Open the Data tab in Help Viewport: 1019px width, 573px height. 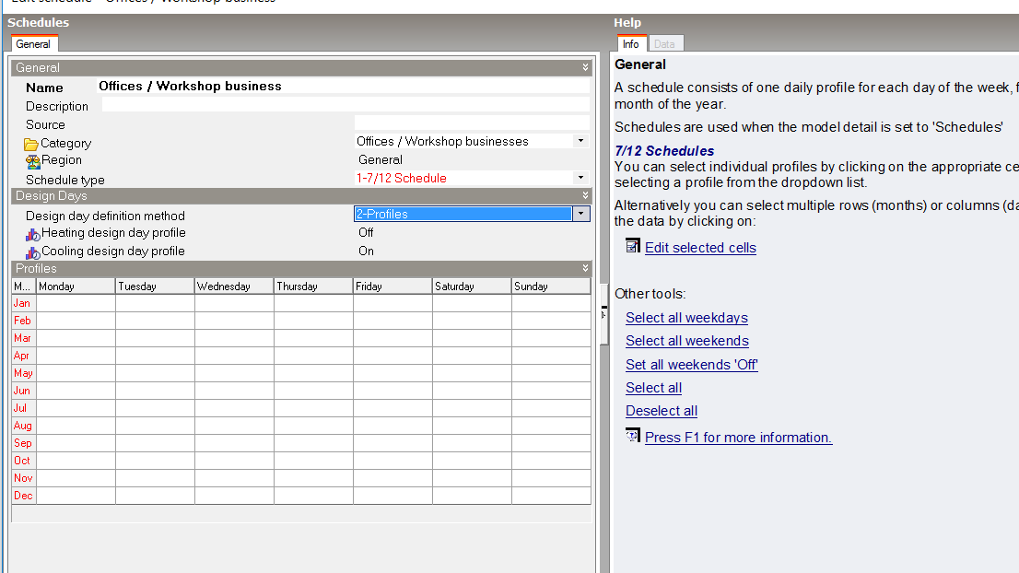pyautogui.click(x=664, y=44)
